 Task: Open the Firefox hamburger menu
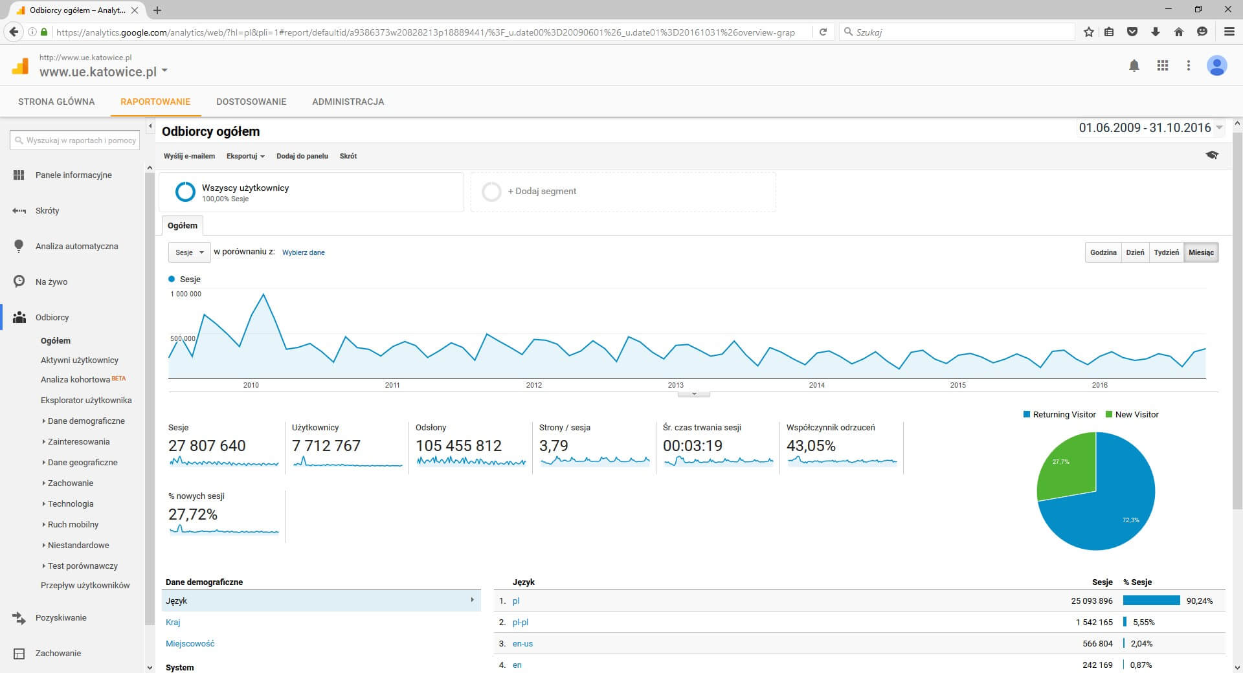1229,32
